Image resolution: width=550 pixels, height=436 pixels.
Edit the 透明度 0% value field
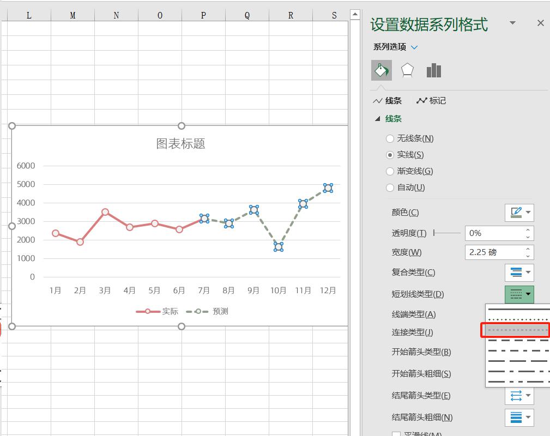pos(494,233)
